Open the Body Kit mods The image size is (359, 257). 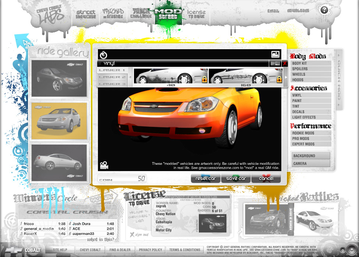click(311, 63)
